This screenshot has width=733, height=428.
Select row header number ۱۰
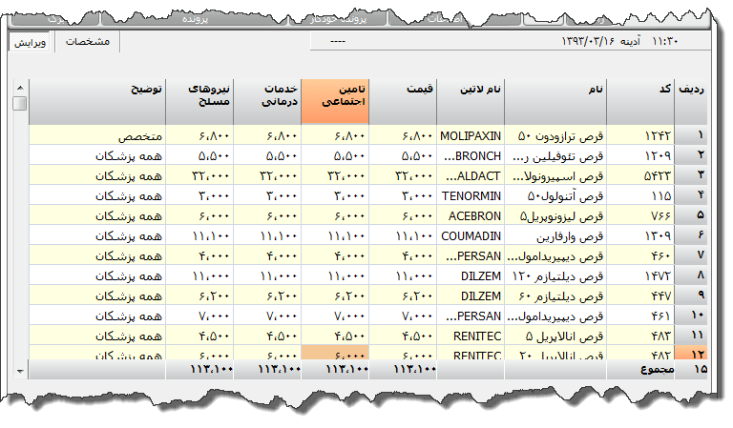691,316
